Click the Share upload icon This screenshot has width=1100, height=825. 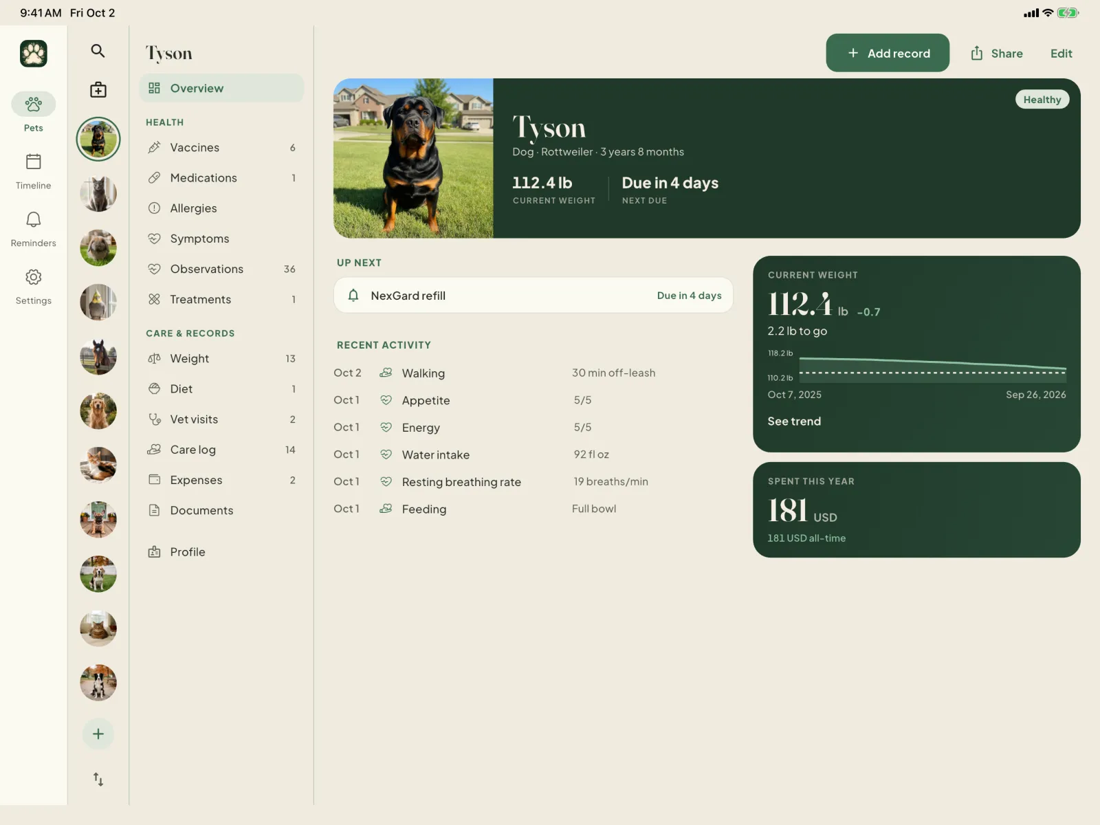pyautogui.click(x=977, y=53)
